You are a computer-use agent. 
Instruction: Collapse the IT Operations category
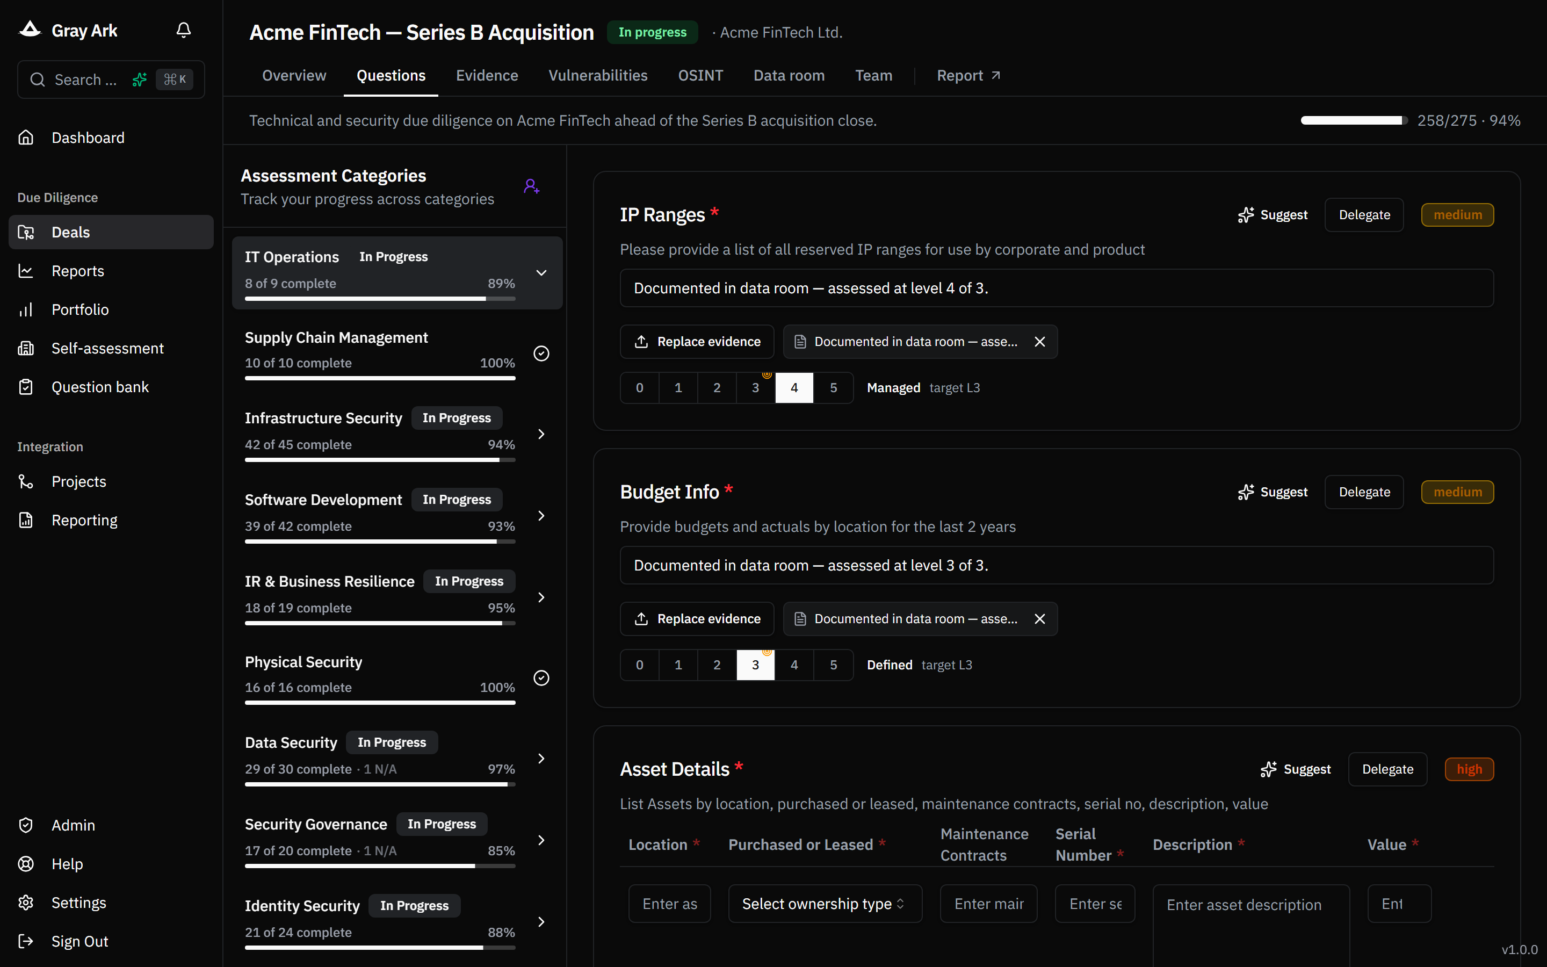click(x=541, y=273)
